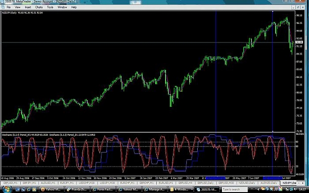
Task: Switch to the EURJPY,M1 chart tab
Action: click(x=67, y=183)
